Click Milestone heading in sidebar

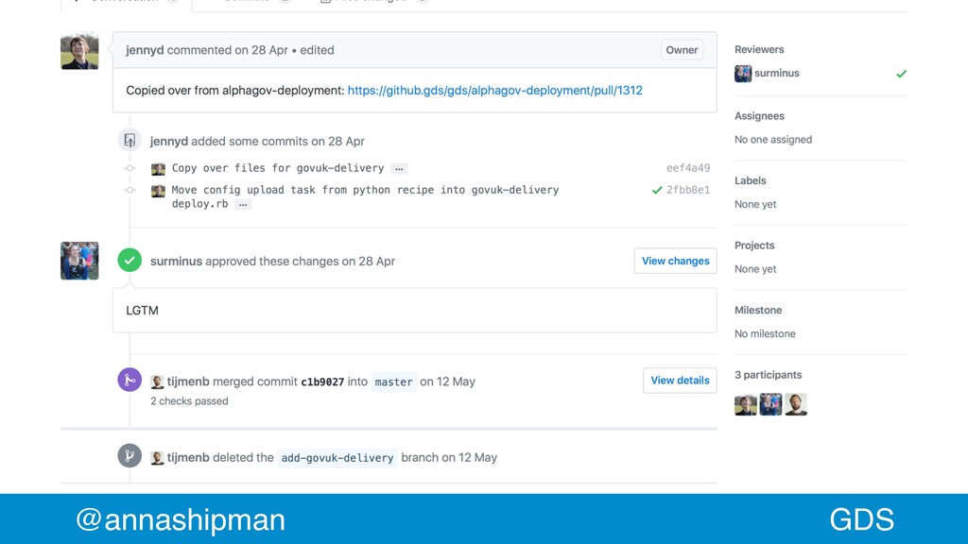click(758, 310)
